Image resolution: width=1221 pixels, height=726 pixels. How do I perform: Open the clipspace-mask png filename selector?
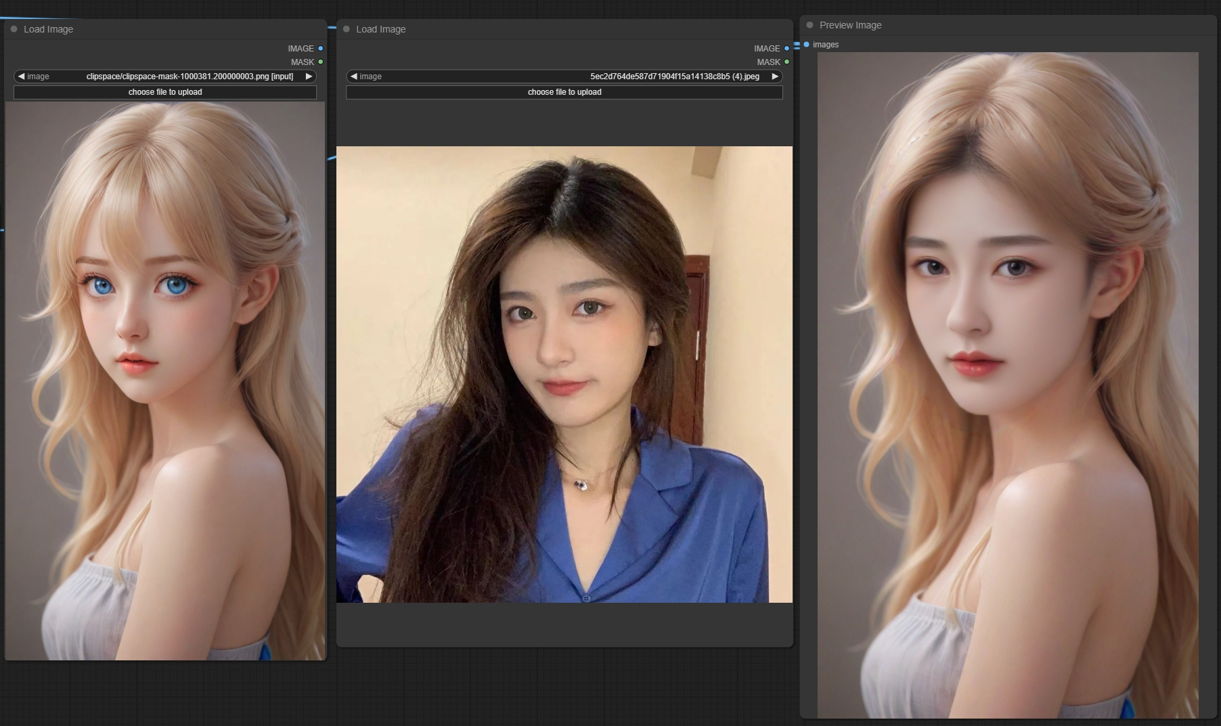pos(190,76)
